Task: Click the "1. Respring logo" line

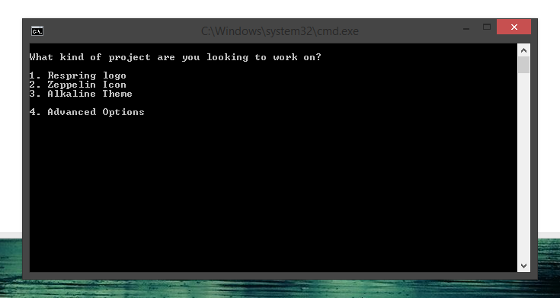Action: (x=78, y=75)
